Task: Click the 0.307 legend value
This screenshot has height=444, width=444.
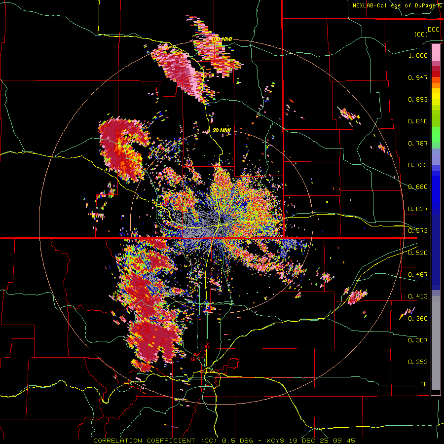Action: pos(418,340)
